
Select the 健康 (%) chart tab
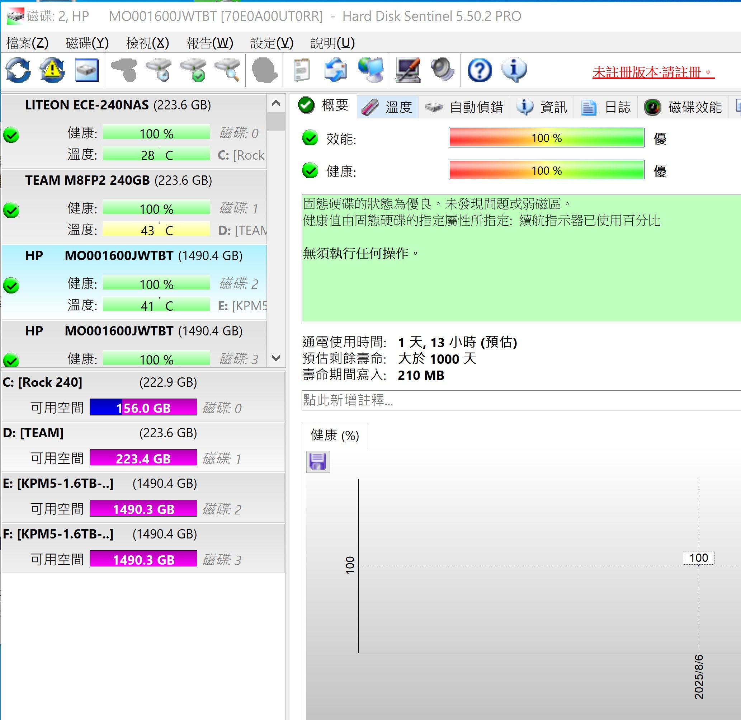(335, 435)
